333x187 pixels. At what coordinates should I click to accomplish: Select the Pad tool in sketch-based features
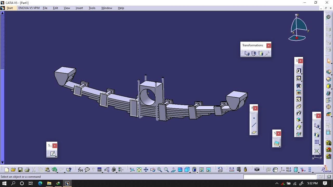pos(298,71)
